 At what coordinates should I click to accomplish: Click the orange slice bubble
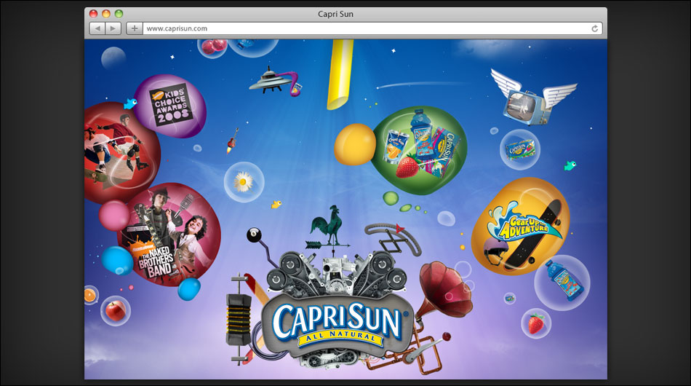pos(90,295)
